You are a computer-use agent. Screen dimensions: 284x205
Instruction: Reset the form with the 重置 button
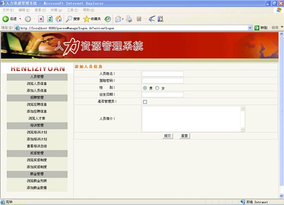click(x=184, y=136)
